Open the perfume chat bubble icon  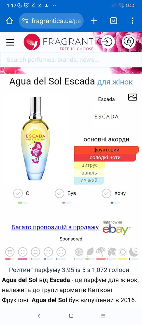[x=129, y=42]
